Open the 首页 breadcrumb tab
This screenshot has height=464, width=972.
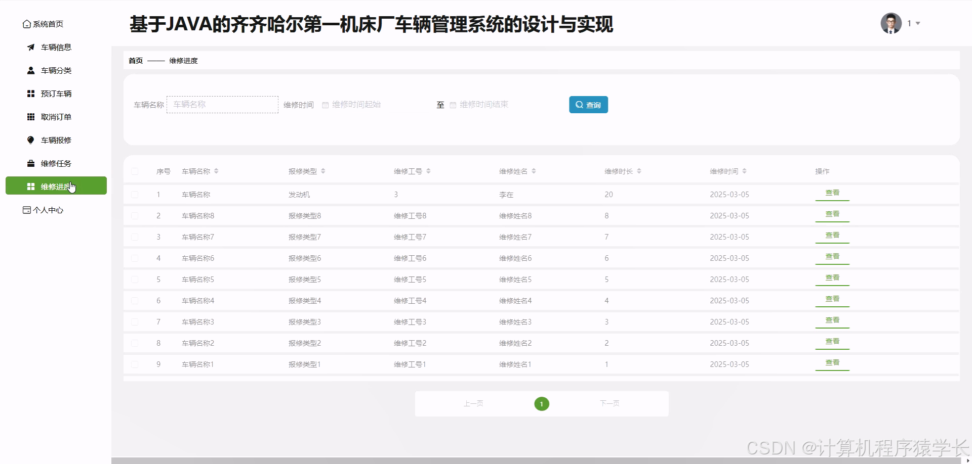tap(135, 60)
